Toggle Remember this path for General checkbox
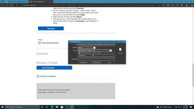The width and height of the screenshot is (194, 109). (x=79, y=53)
